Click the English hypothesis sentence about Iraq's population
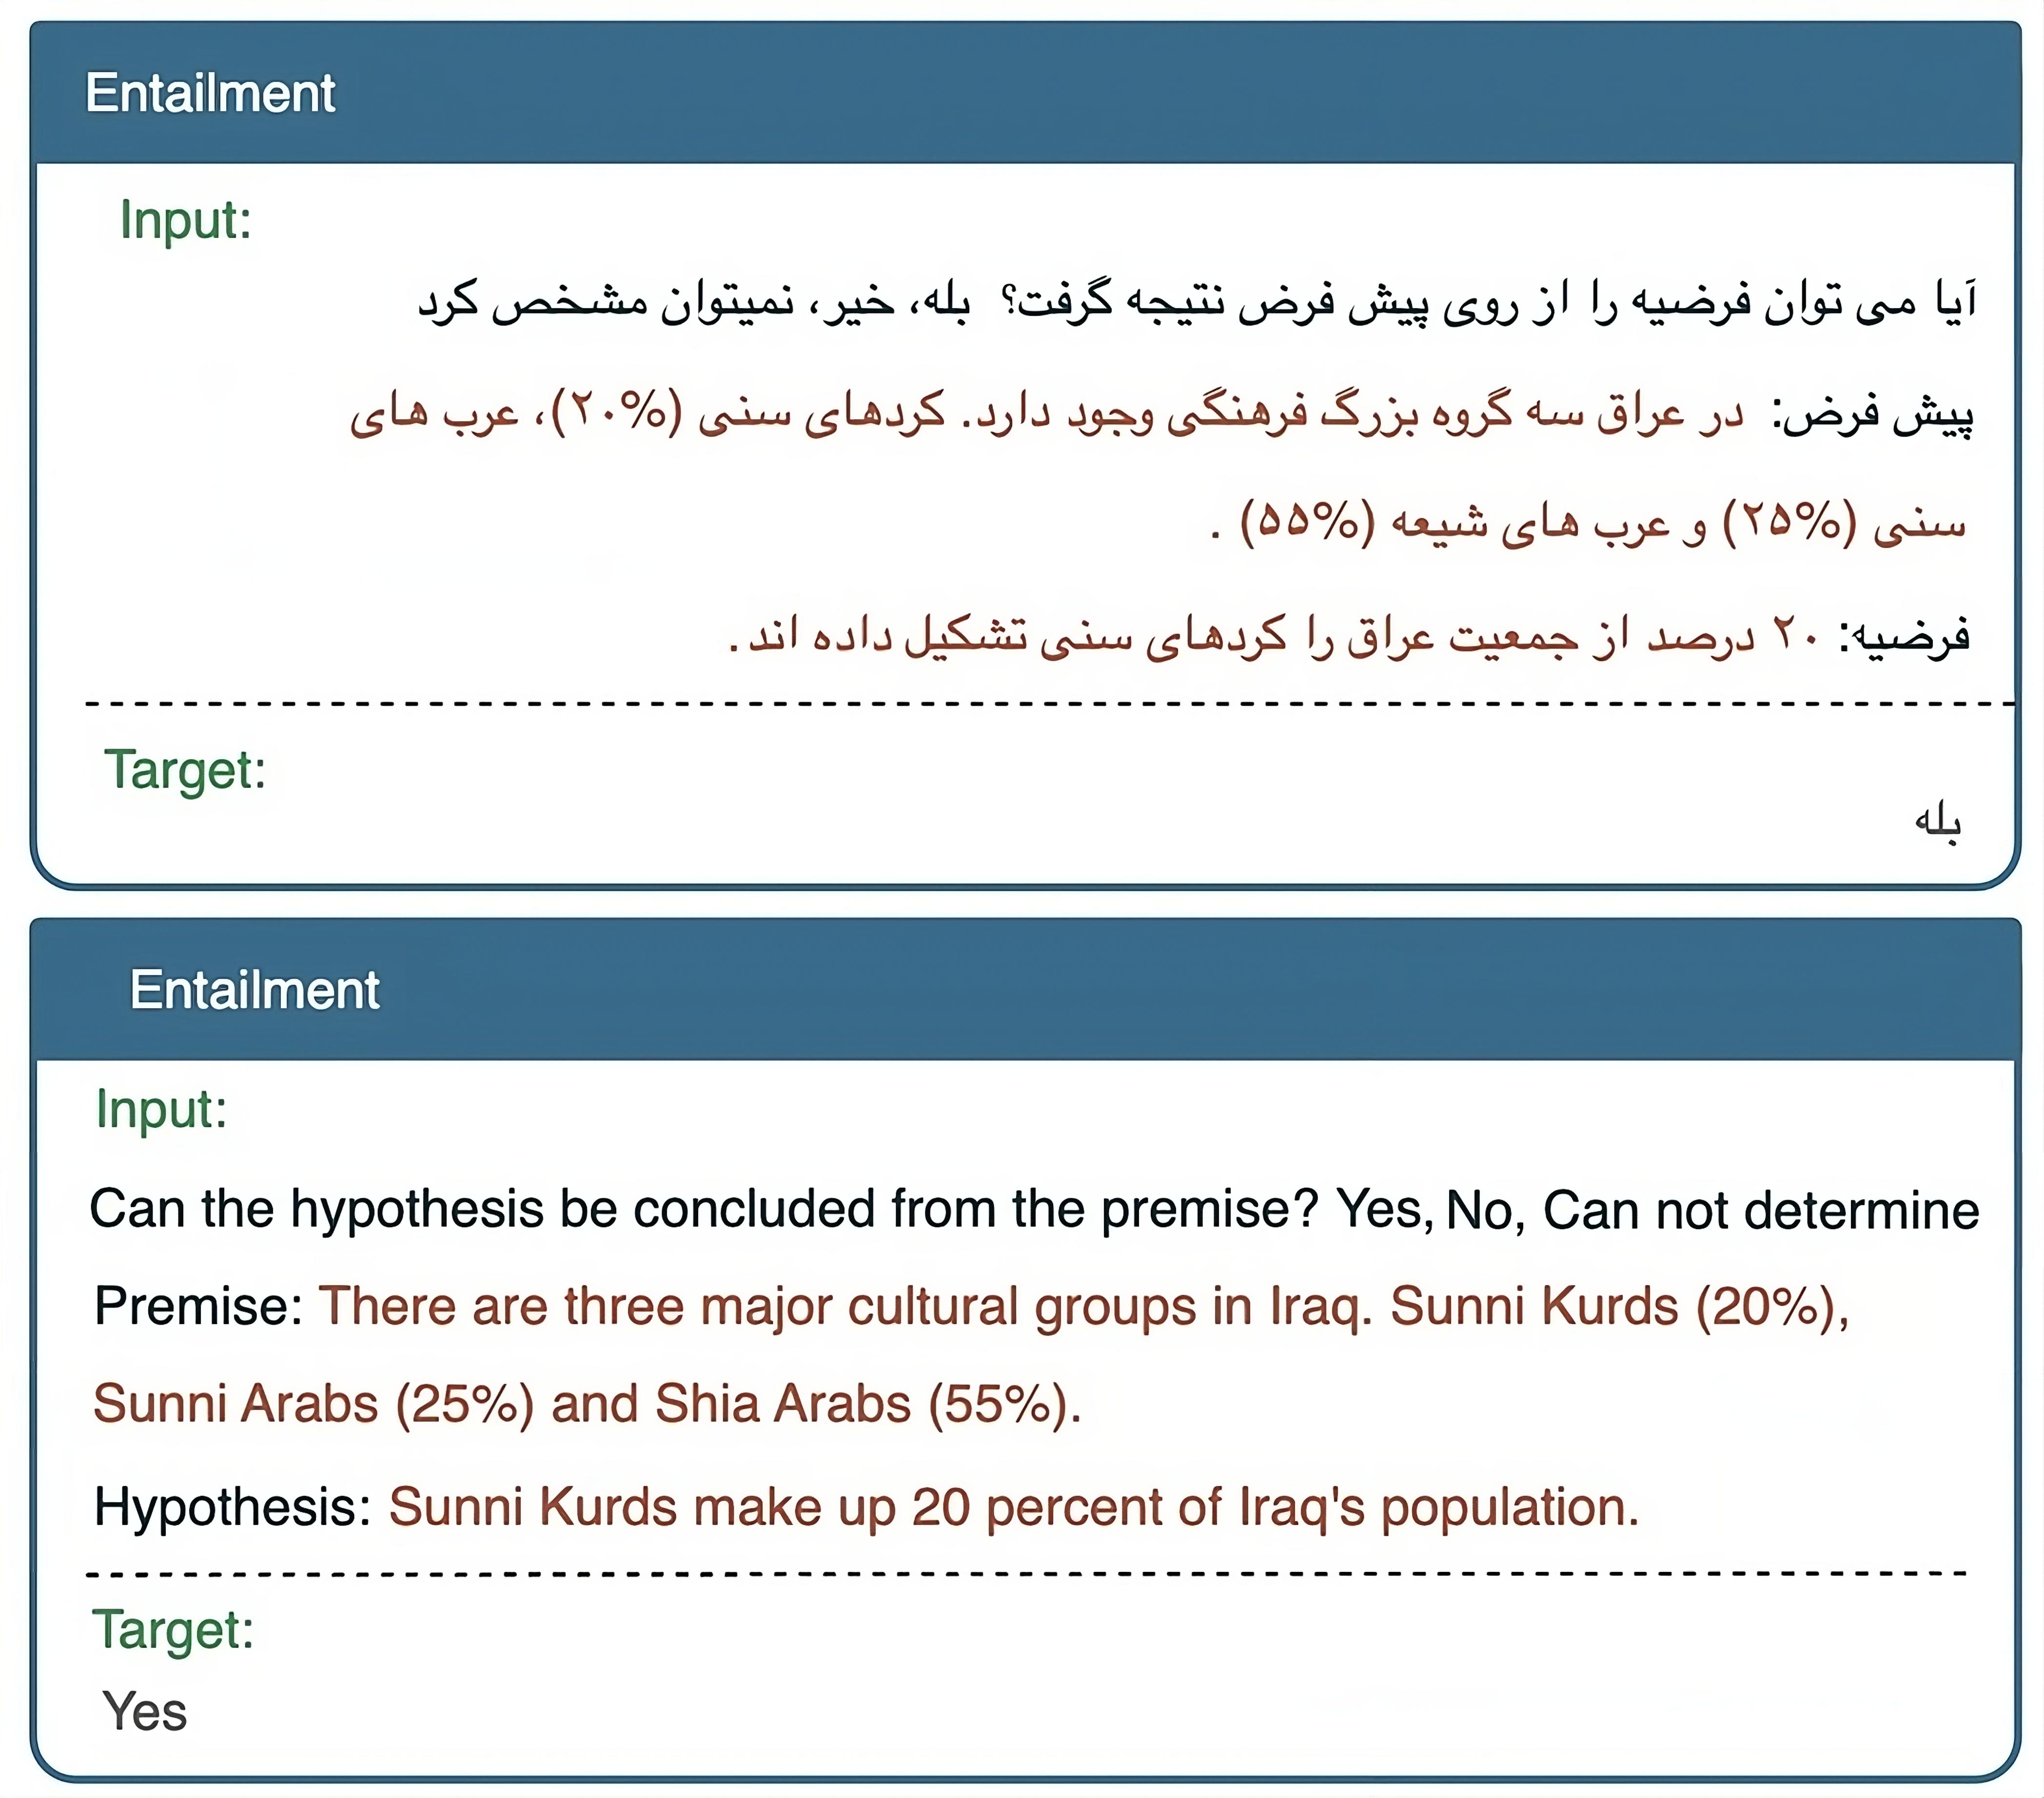This screenshot has height=1798, width=2044. [1014, 1507]
